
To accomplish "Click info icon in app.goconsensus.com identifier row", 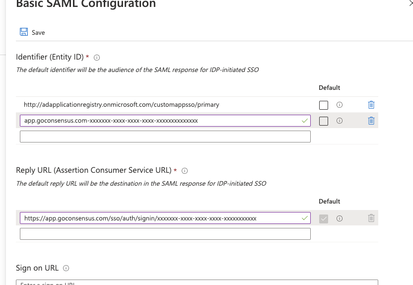I will coord(340,121).
